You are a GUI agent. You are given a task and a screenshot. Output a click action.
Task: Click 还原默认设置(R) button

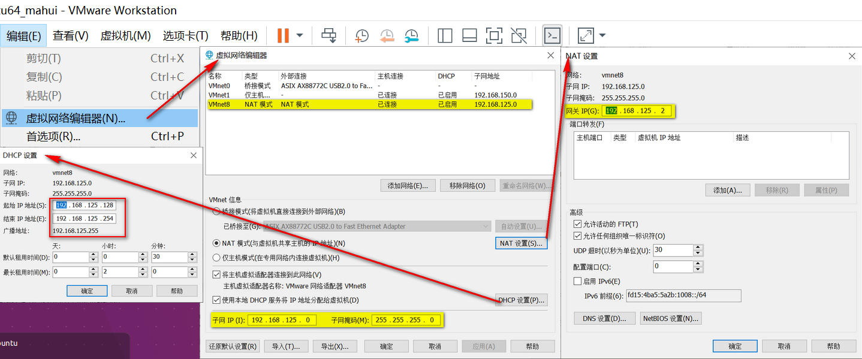[x=233, y=346]
